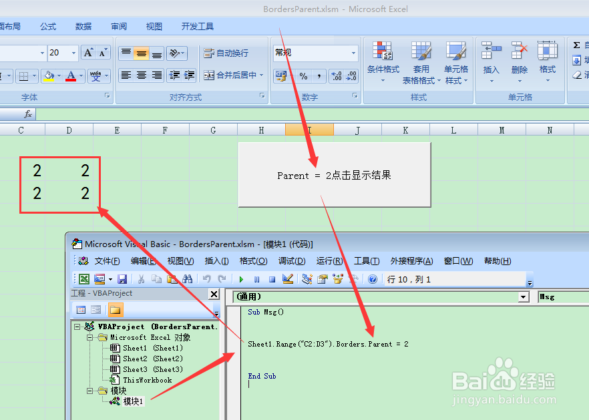Open the fill color dropdown arrow
Viewport: 589px width, 420px height.
(59, 76)
